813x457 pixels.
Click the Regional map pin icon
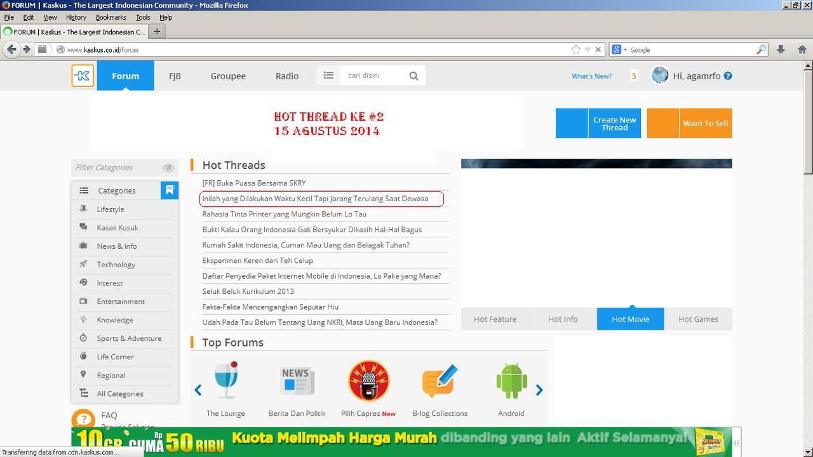[83, 375]
